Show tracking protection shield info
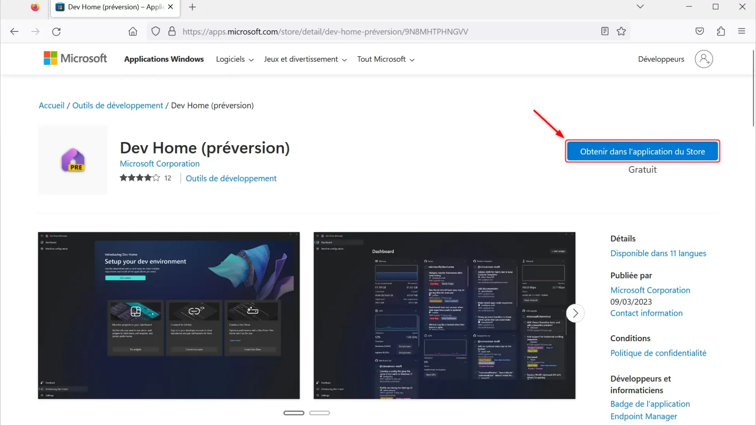Image resolution: width=756 pixels, height=425 pixels. (156, 31)
